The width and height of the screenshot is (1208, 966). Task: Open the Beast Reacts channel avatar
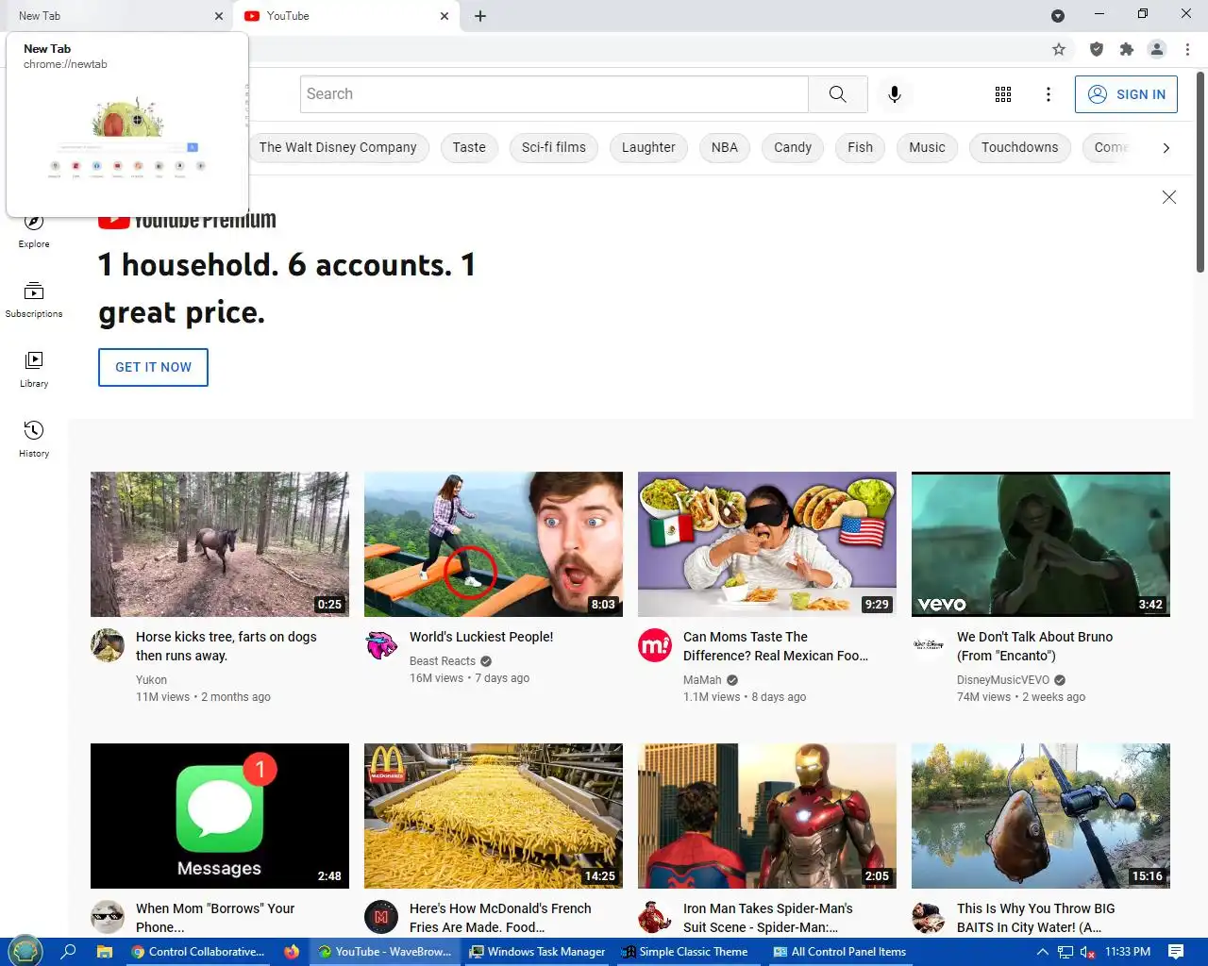pyautogui.click(x=381, y=645)
